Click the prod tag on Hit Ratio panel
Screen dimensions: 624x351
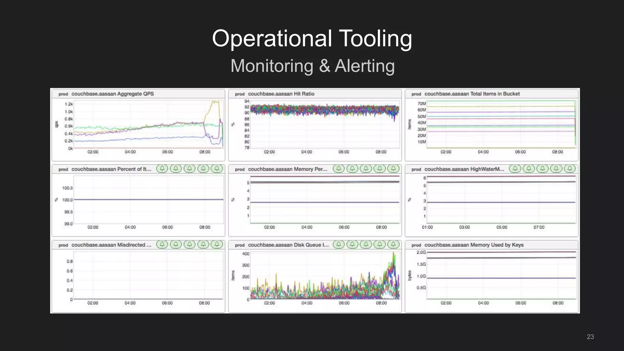(239, 94)
